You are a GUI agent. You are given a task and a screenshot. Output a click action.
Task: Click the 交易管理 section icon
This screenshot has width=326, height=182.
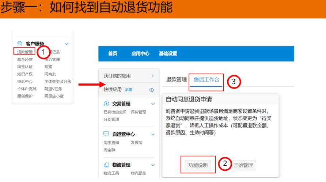pyautogui.click(x=106, y=103)
